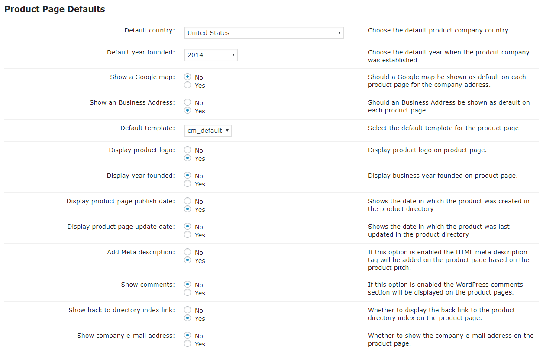The height and width of the screenshot is (349, 543).
Task: Expand the Default year founded dropdown
Action: pyautogui.click(x=211, y=55)
